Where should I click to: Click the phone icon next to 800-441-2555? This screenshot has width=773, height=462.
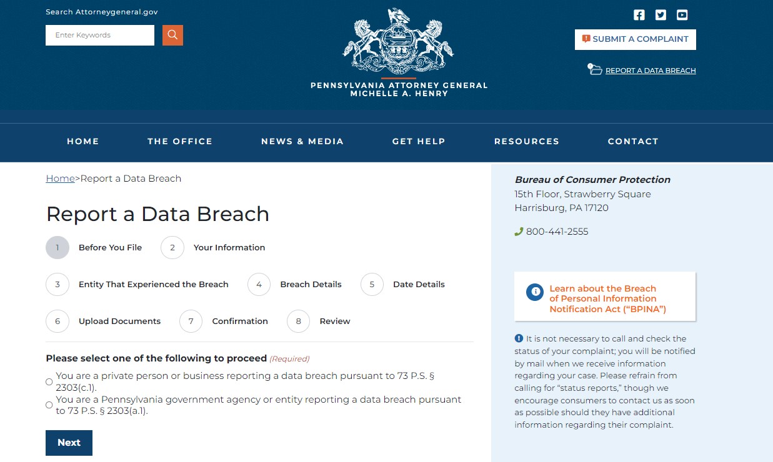click(x=518, y=231)
